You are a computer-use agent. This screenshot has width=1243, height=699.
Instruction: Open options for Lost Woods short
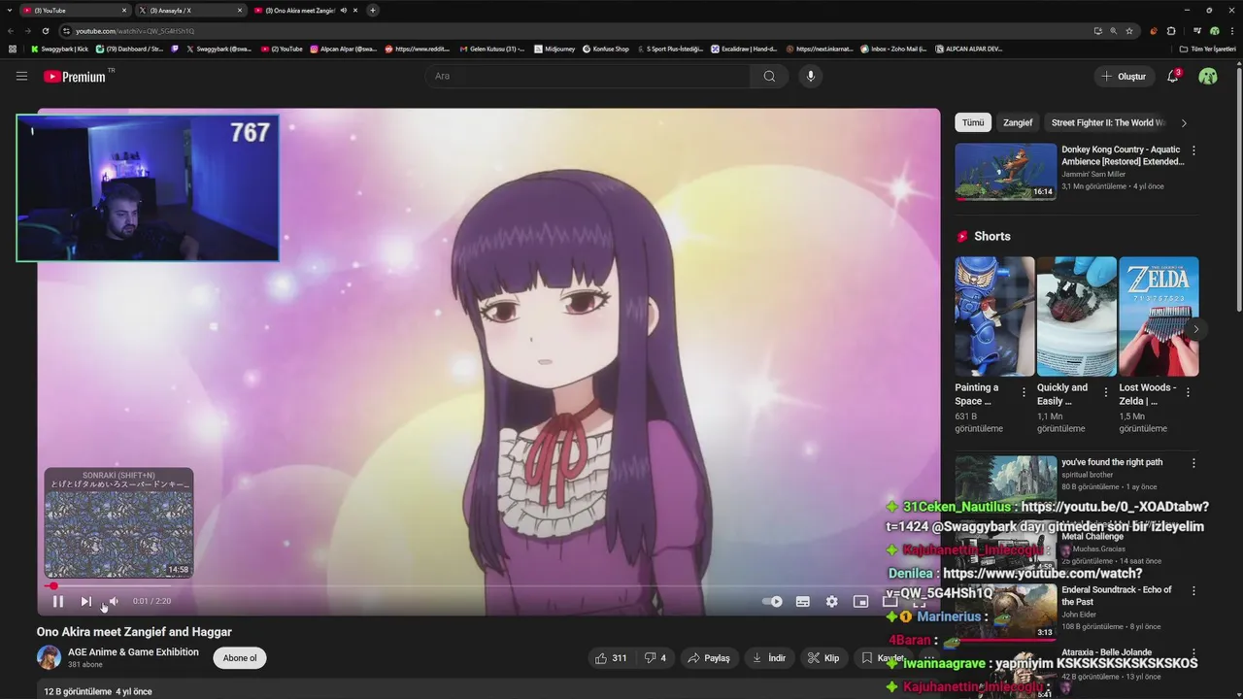tap(1188, 392)
